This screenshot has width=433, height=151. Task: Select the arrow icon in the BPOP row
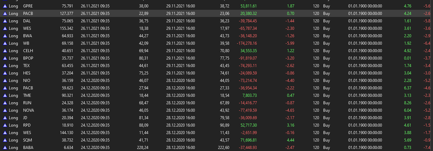[x=5, y=58]
